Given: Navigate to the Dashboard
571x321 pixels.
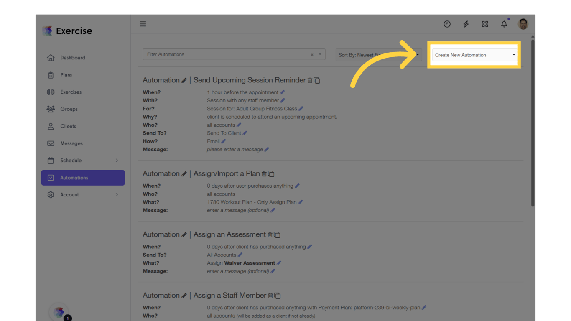Looking at the screenshot, I should tap(73, 58).
